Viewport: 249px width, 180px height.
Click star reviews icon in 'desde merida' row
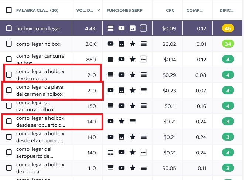pyautogui.click(x=133, y=75)
